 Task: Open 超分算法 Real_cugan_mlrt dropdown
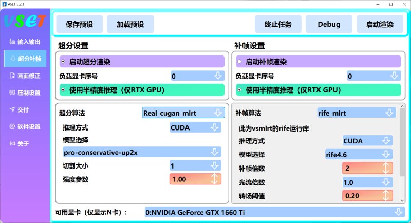coord(183,113)
